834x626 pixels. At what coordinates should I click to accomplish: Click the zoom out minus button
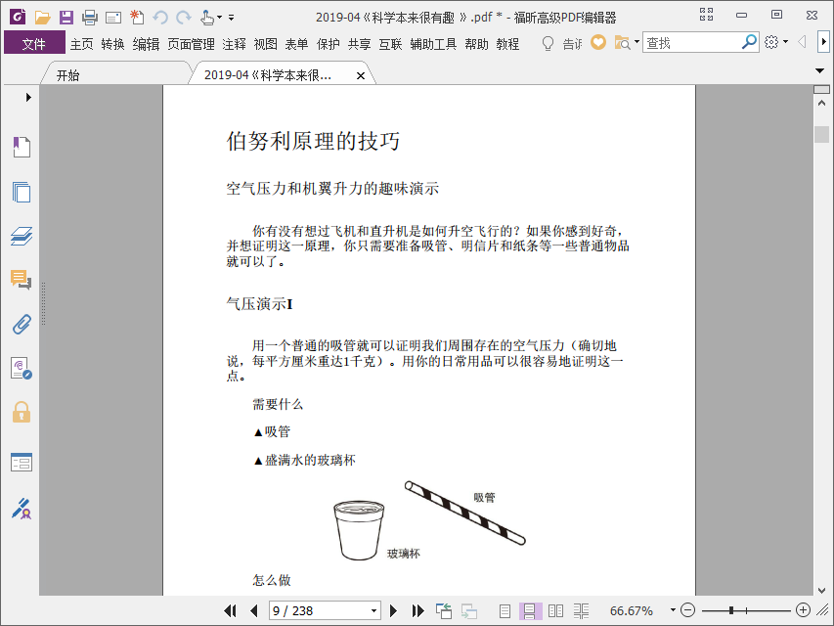[687, 610]
